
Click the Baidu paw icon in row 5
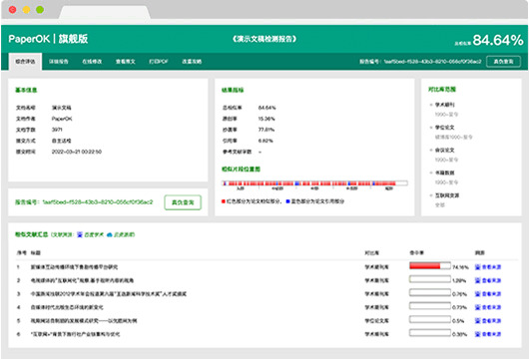pos(477,320)
